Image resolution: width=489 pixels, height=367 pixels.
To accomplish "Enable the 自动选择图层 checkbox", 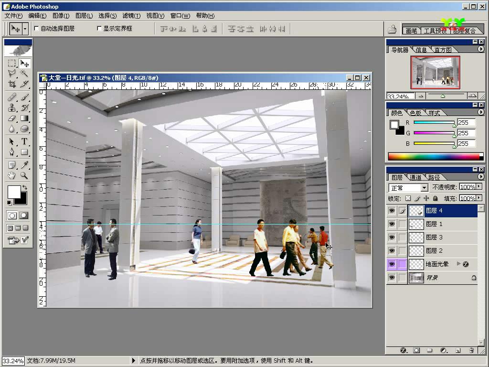I will tap(36, 28).
